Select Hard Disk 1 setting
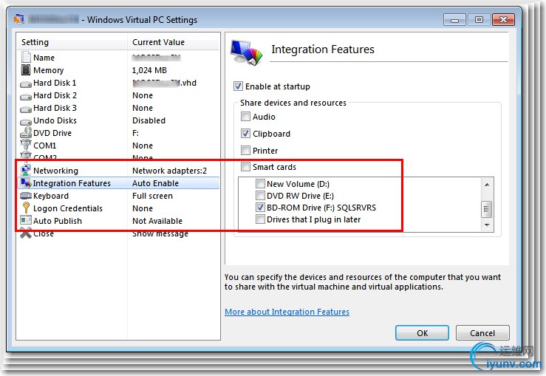Screen dimensions: 546x376 118,83
